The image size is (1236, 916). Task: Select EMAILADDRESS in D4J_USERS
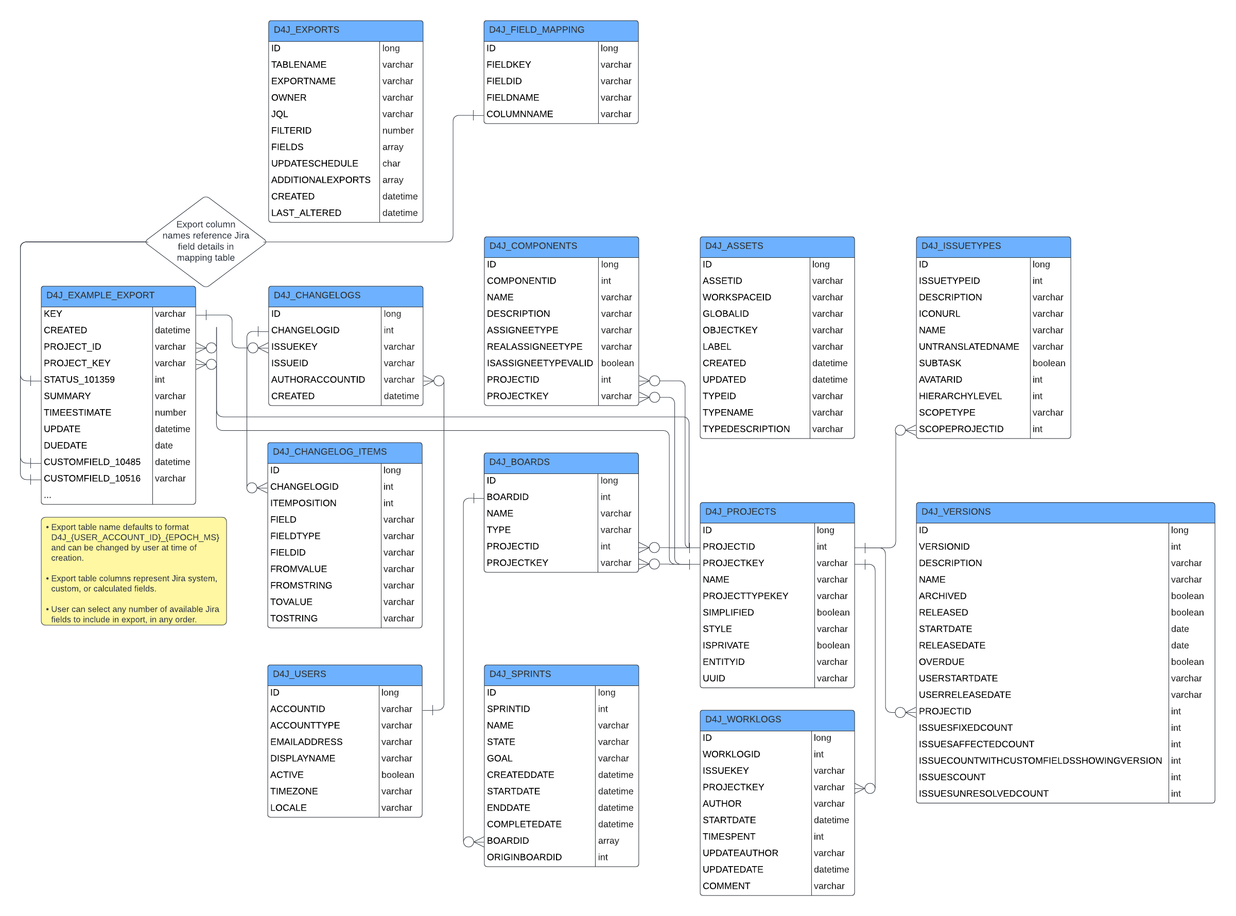(344, 742)
